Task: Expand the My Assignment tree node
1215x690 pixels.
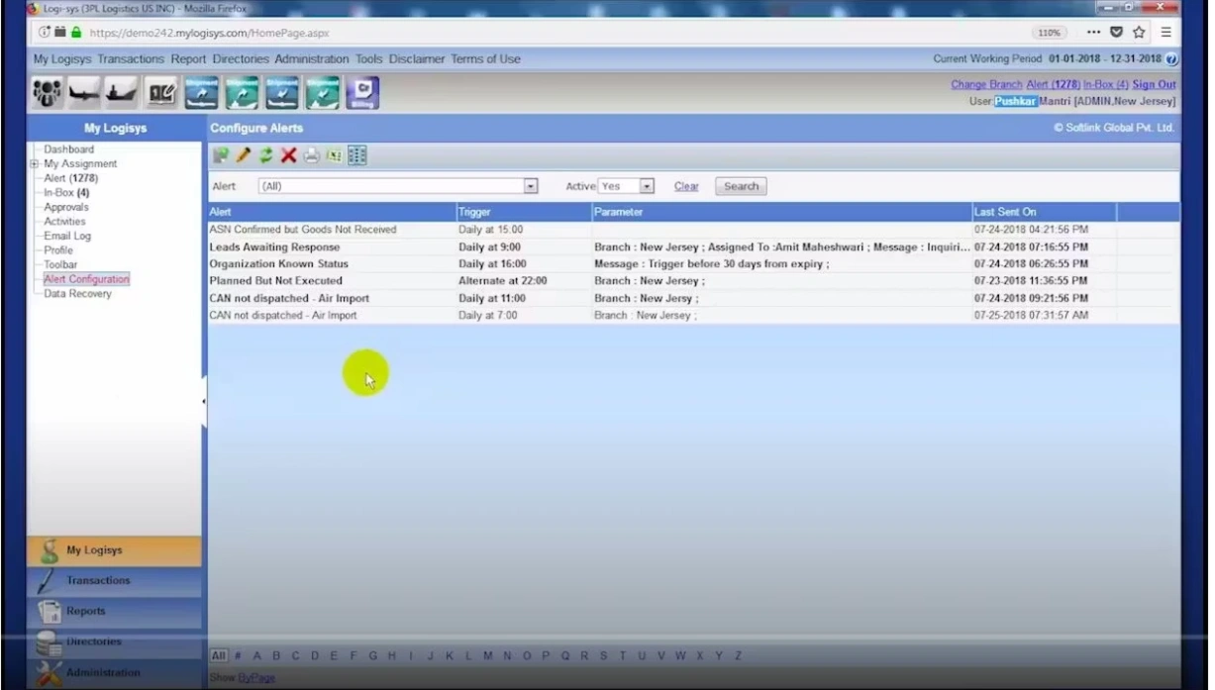Action: pyautogui.click(x=36, y=162)
